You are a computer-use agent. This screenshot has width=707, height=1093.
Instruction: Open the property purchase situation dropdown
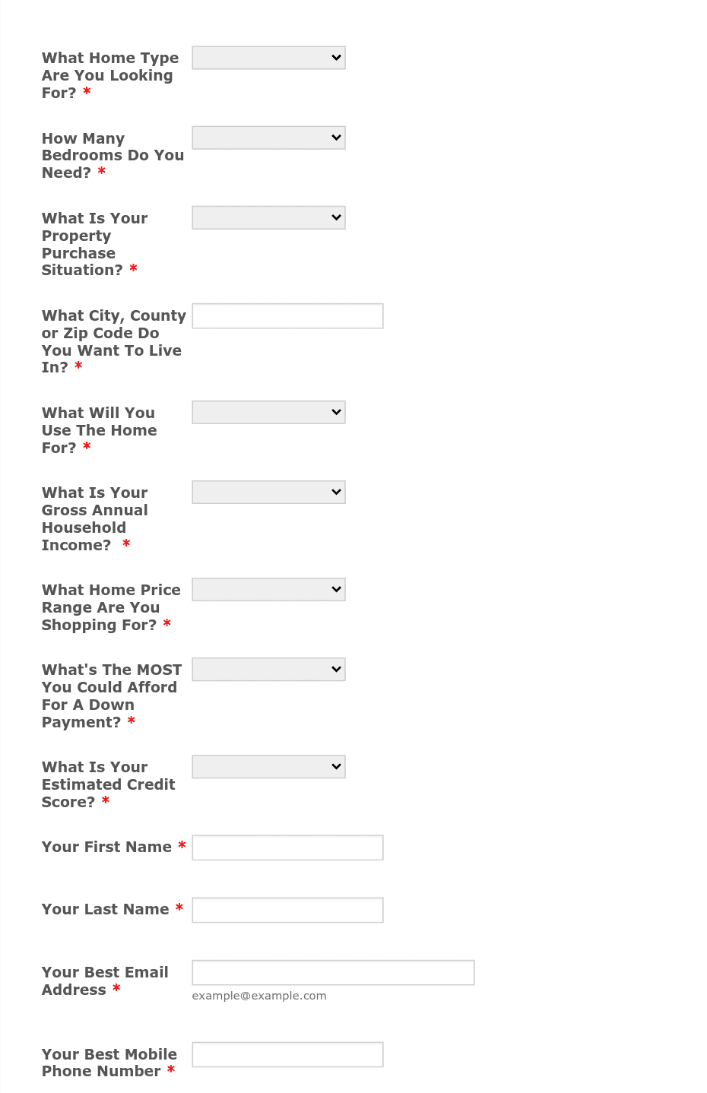pos(268,217)
